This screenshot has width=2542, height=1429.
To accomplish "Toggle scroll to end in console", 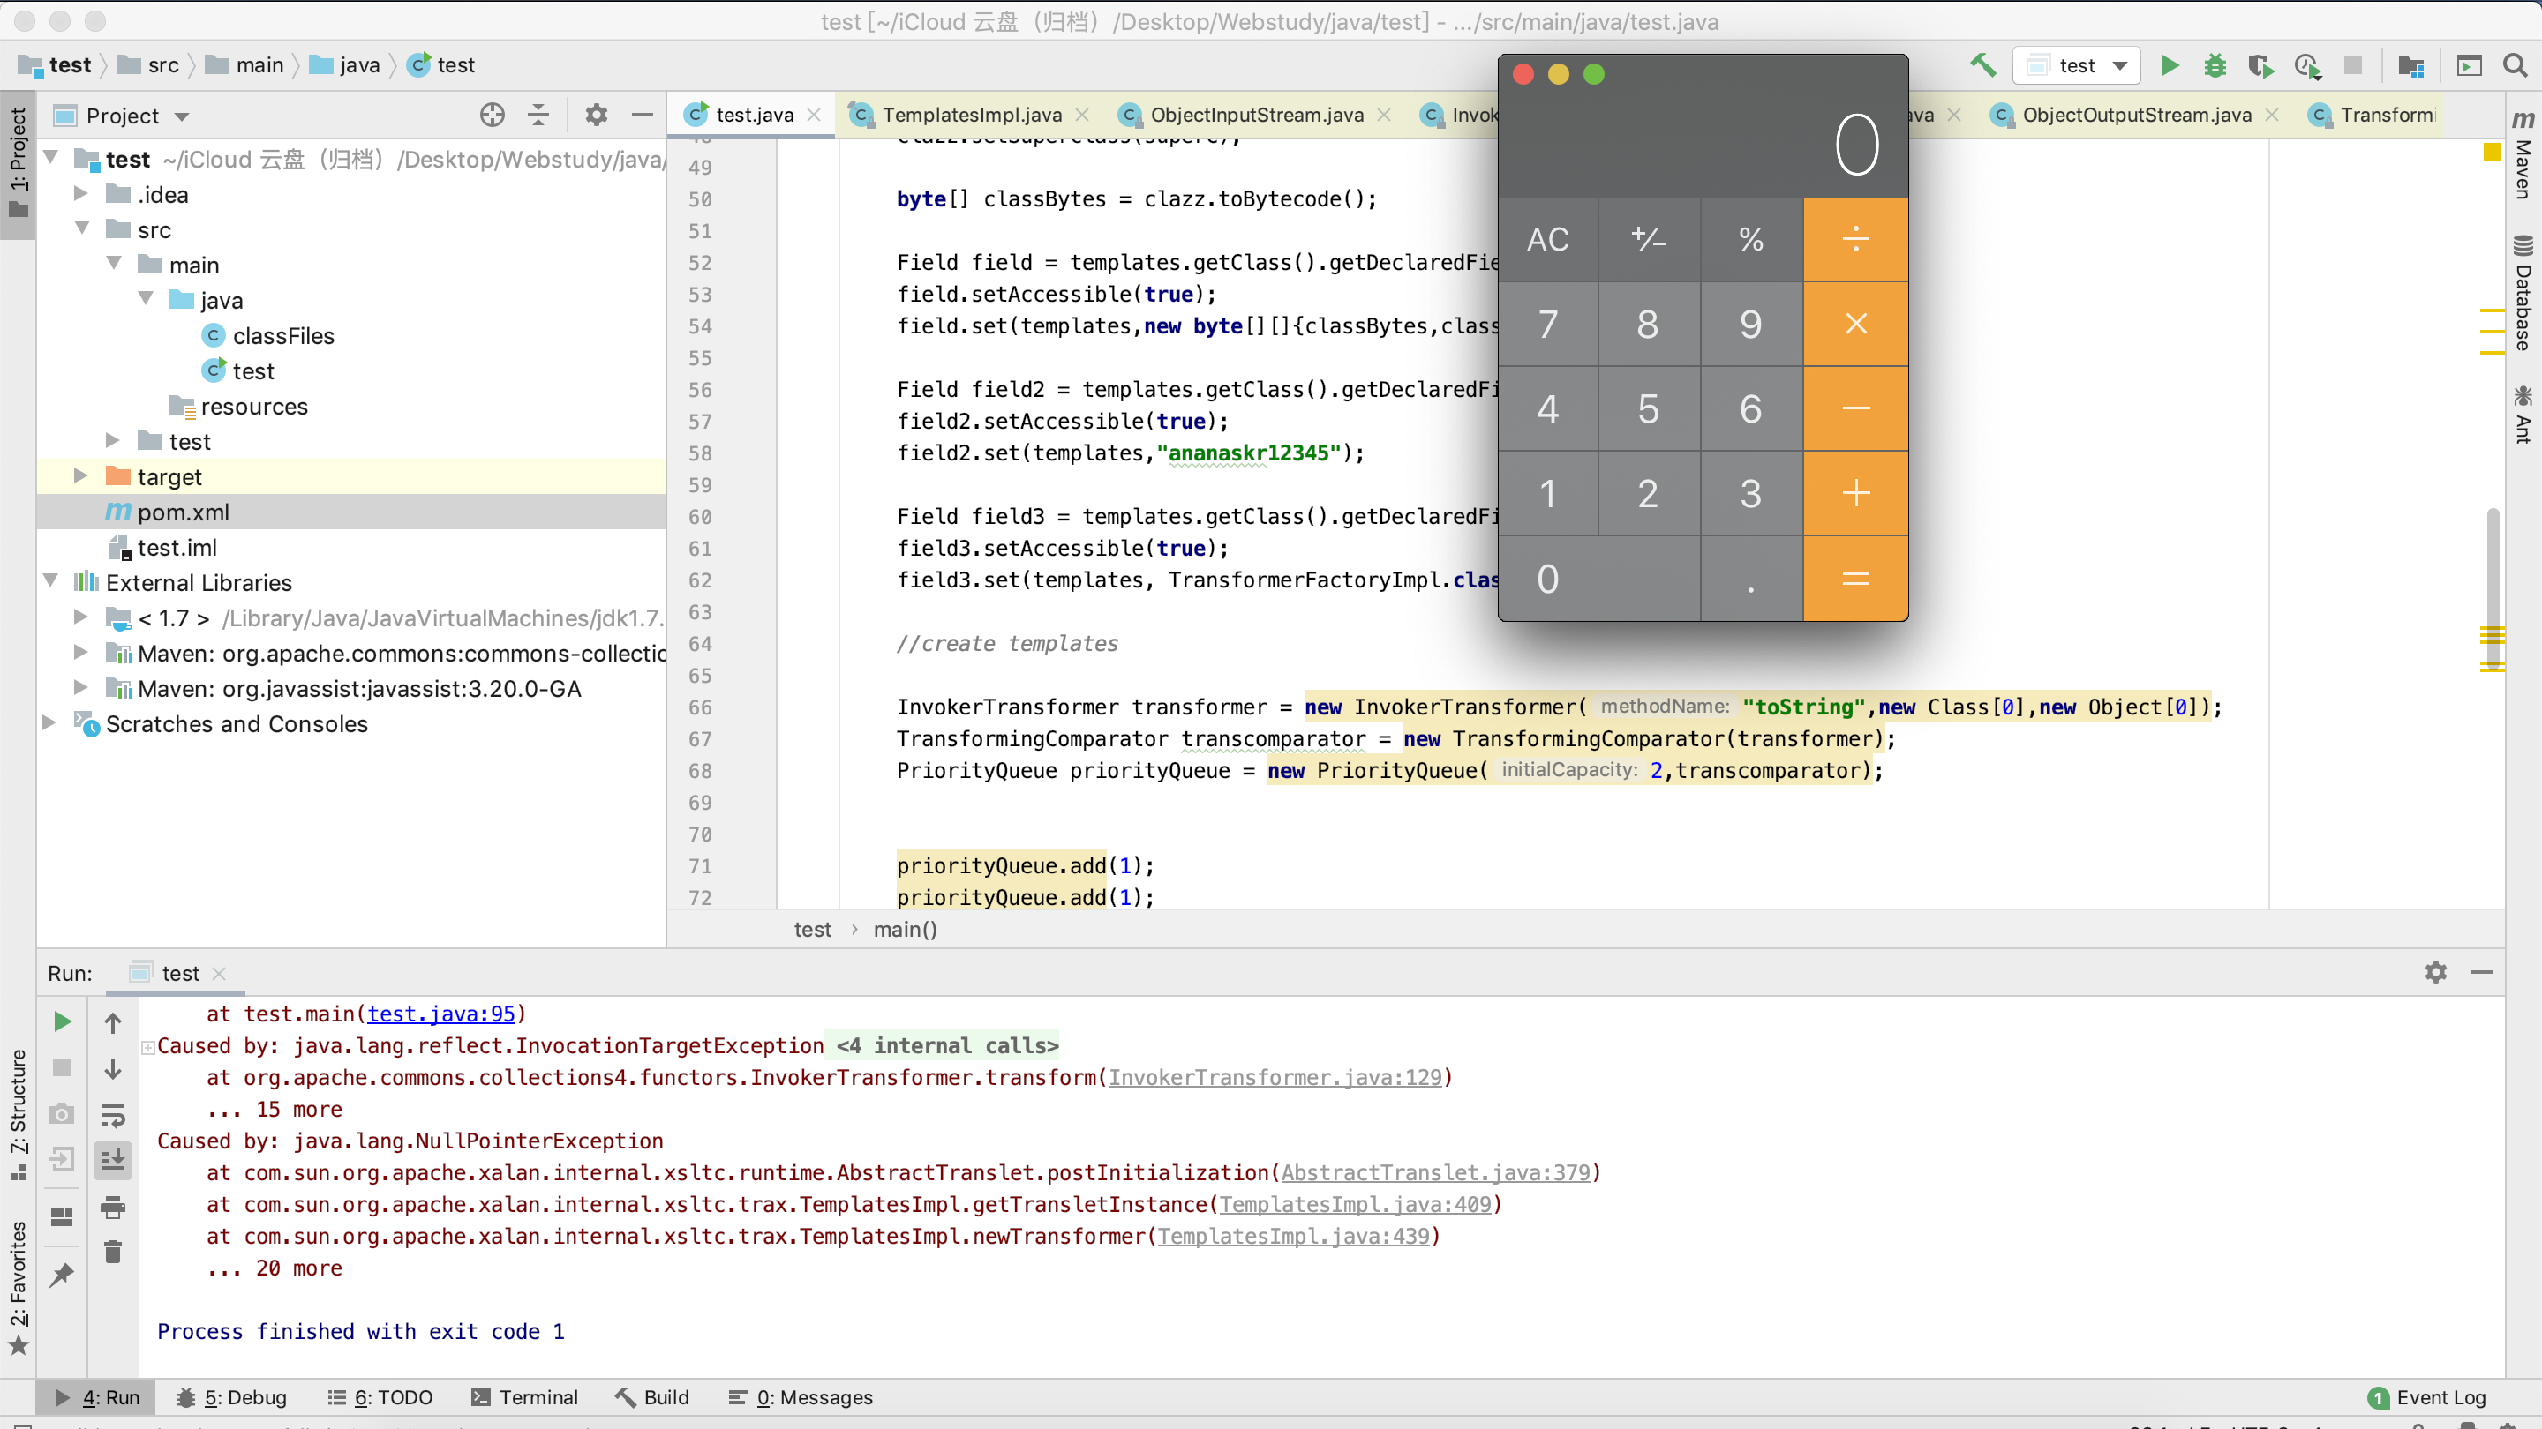I will [112, 1160].
